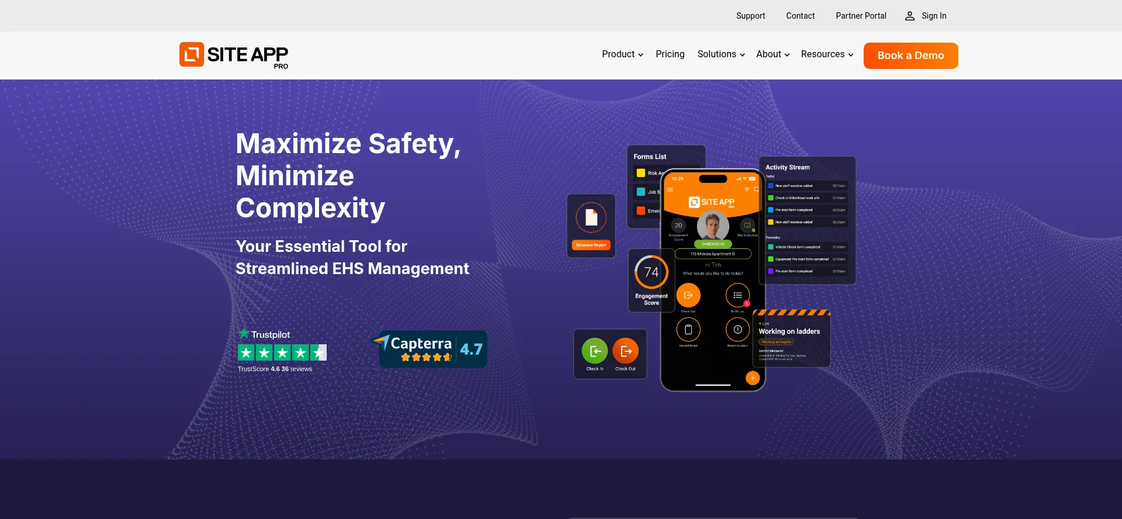Expand the Solutions dropdown menu
The width and height of the screenshot is (1122, 519).
[x=721, y=54]
